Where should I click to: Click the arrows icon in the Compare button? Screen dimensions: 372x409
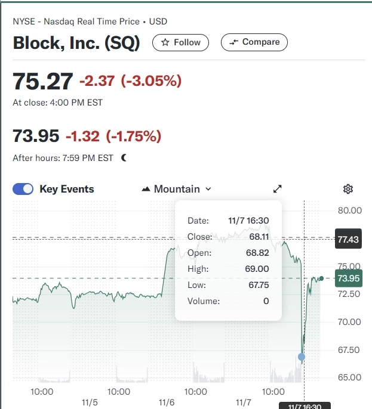pos(233,42)
